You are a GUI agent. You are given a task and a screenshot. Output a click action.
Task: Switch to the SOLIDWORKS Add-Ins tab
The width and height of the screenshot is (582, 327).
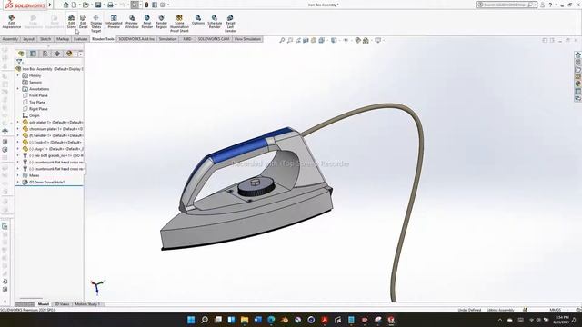point(136,39)
